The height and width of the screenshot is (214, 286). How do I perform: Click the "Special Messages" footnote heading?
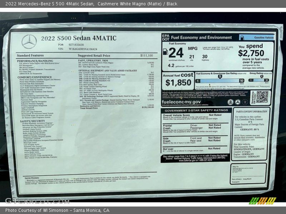click(32, 178)
